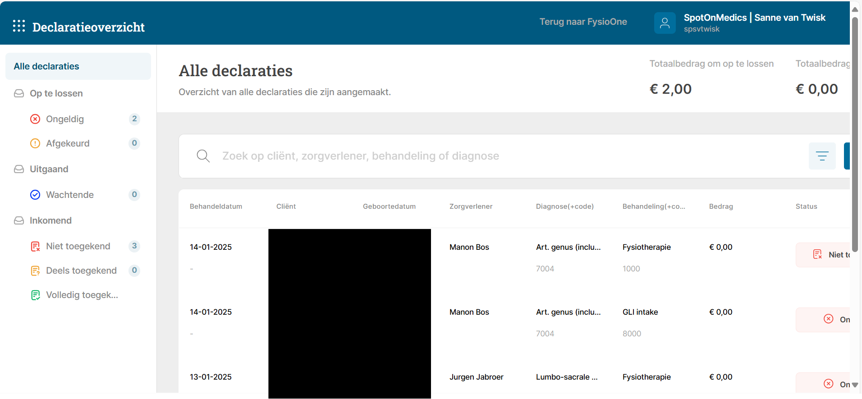Collapse the Uitgaand section
Screen dimensions: 862x399
point(49,169)
